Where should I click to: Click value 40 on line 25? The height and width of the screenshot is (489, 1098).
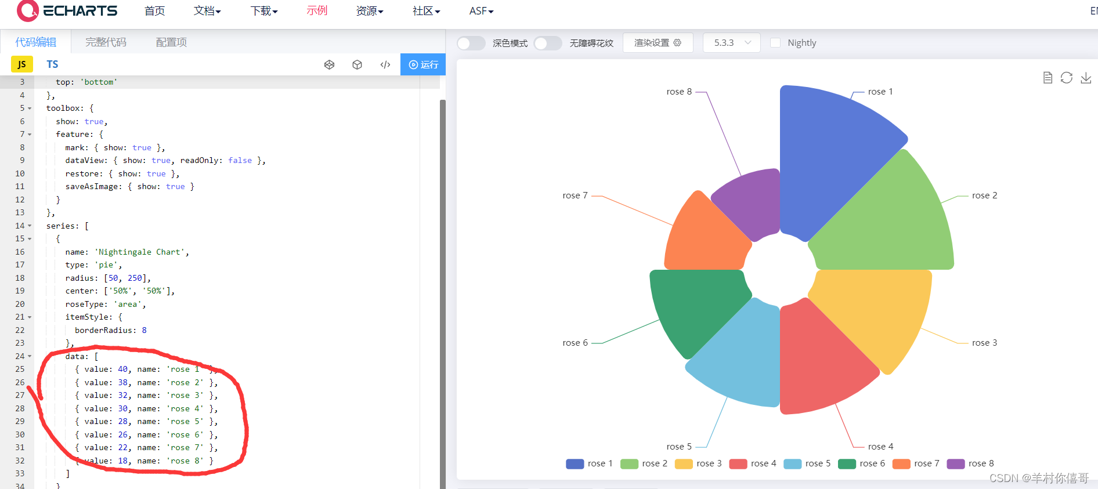coord(122,369)
